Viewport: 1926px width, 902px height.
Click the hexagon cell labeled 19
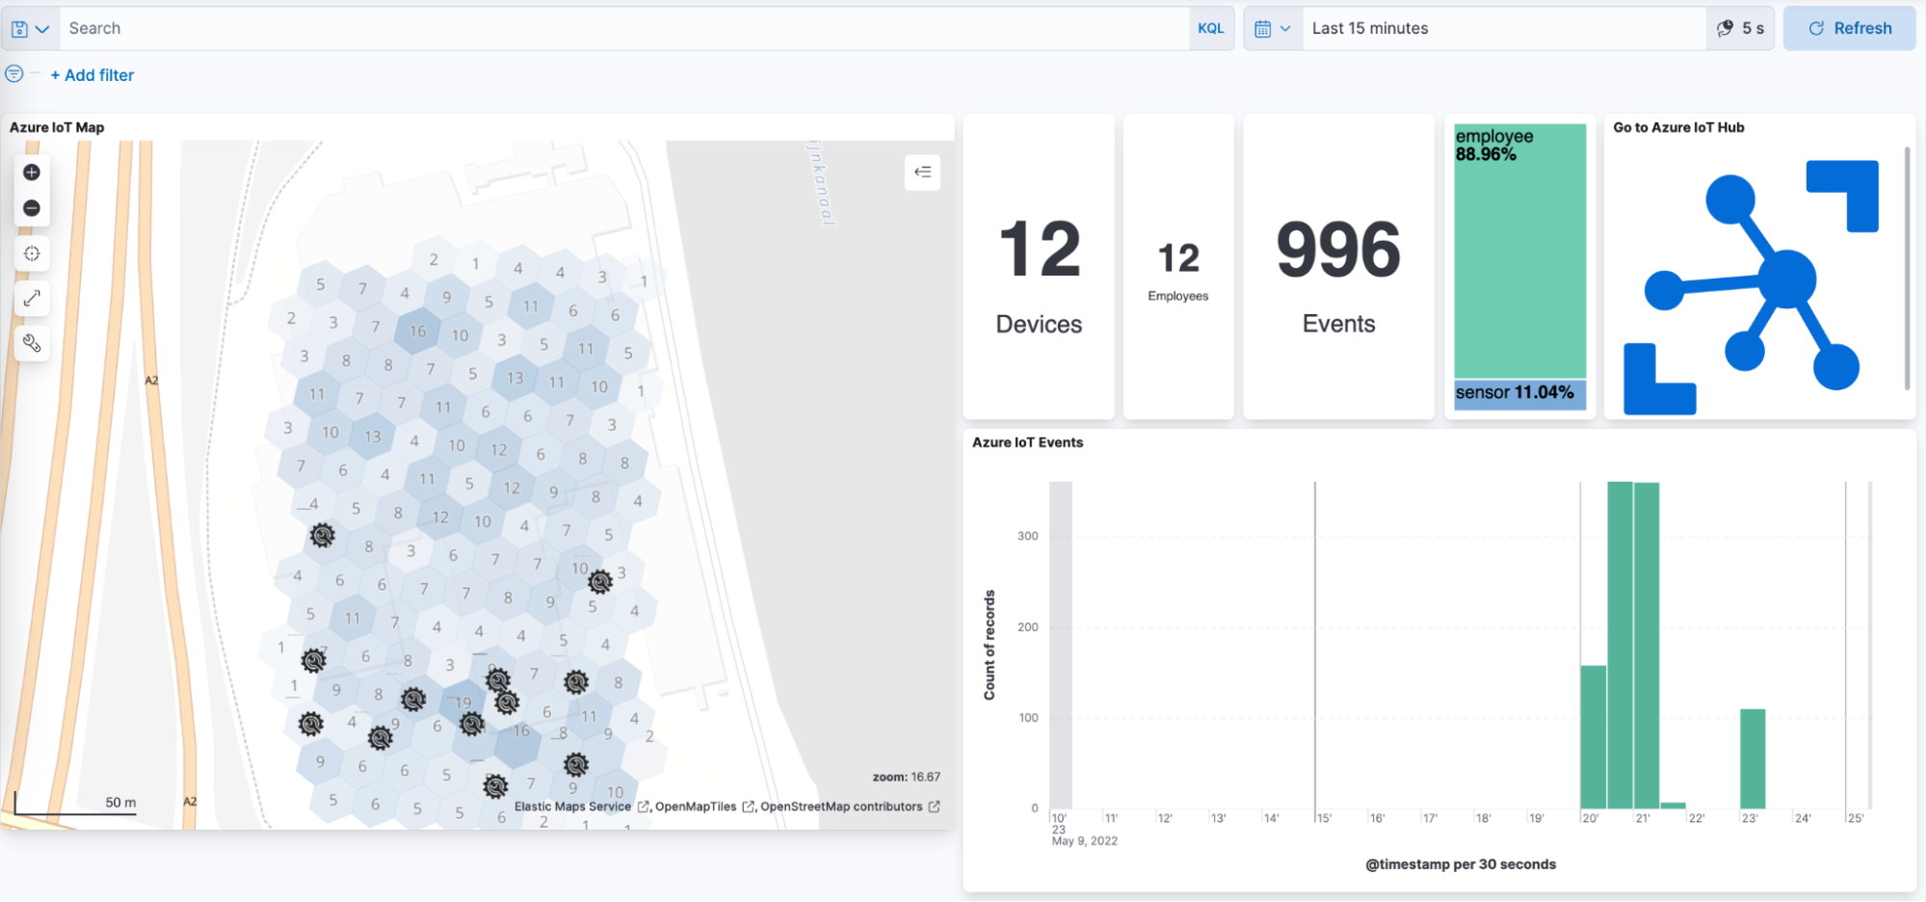(463, 703)
